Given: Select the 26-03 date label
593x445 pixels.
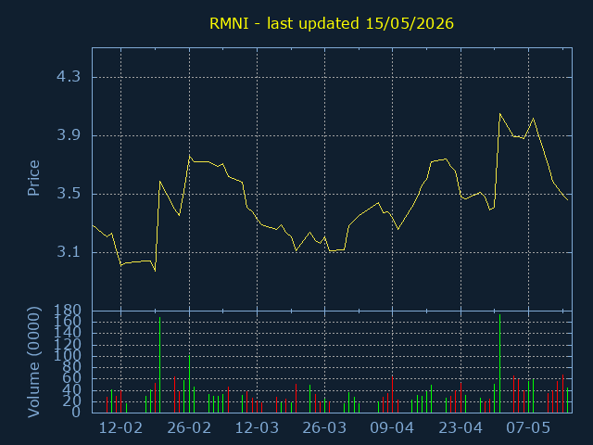Looking at the screenshot, I should 324,428.
